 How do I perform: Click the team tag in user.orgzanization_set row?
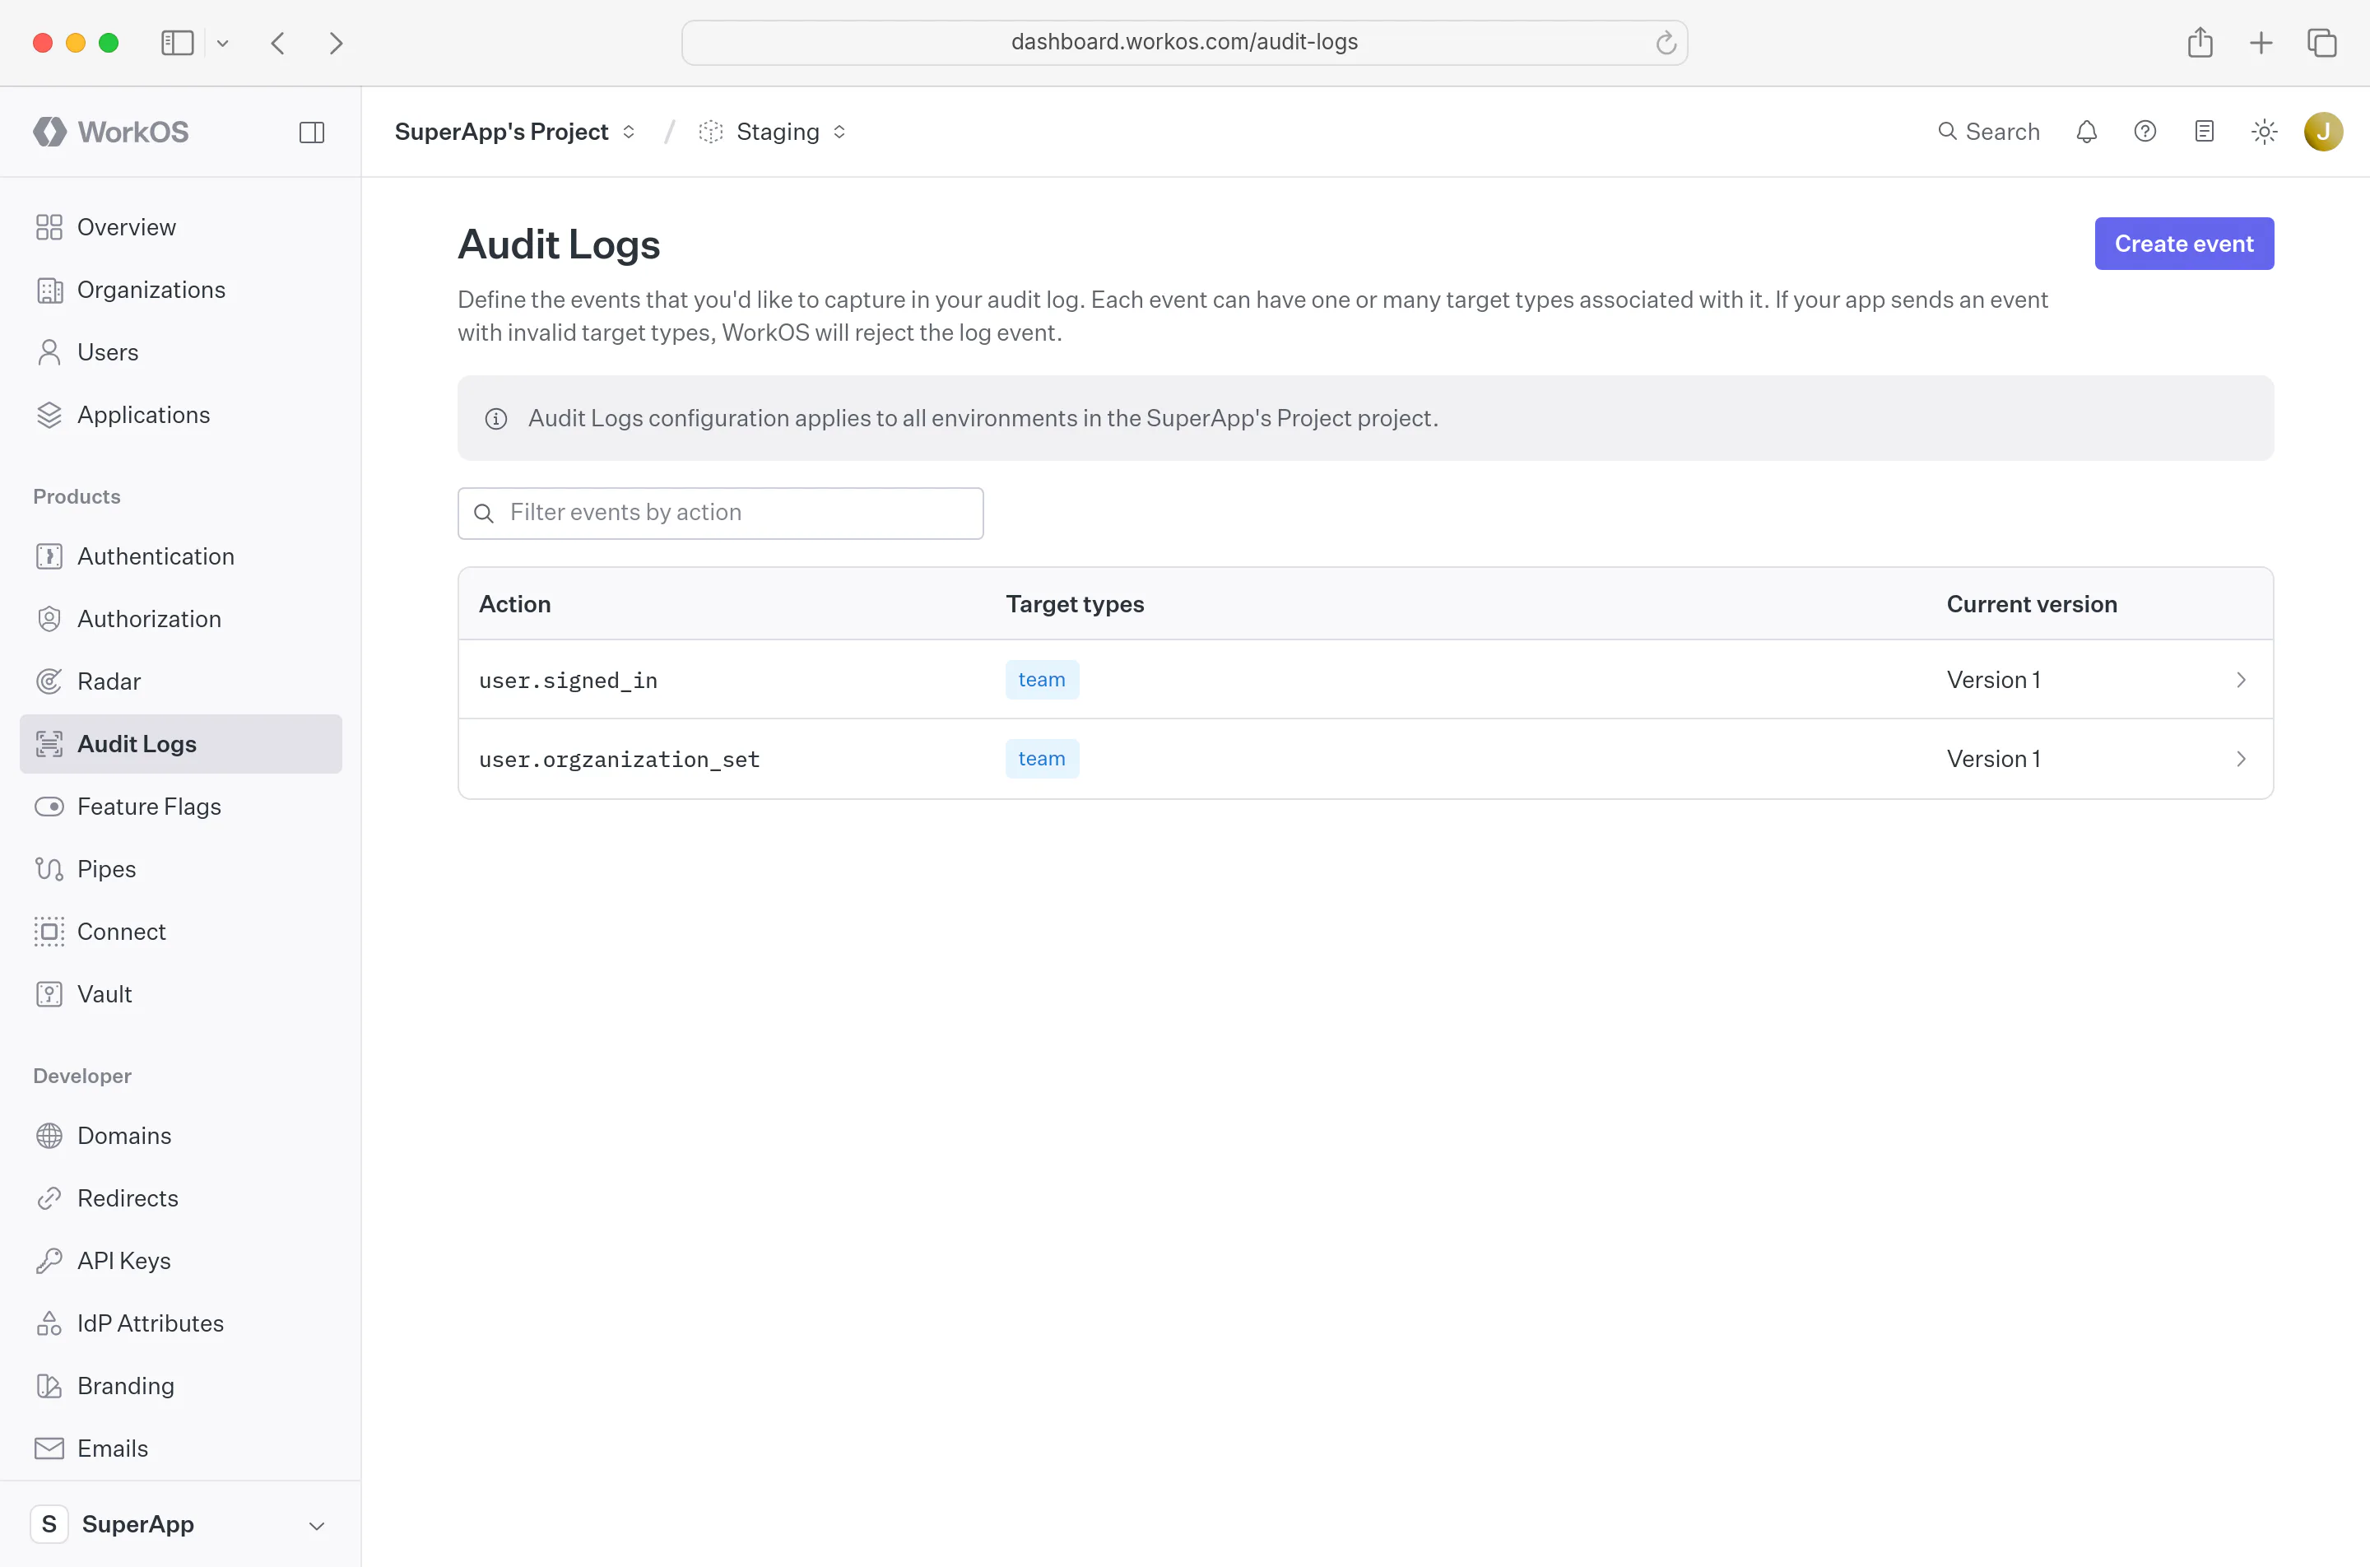(1042, 760)
